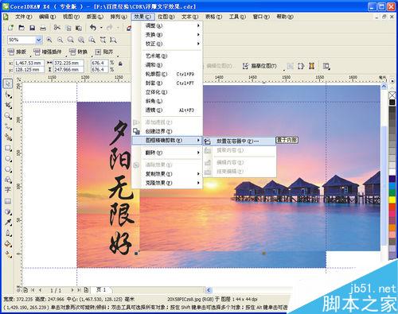Click the Copy icon

(68, 28)
